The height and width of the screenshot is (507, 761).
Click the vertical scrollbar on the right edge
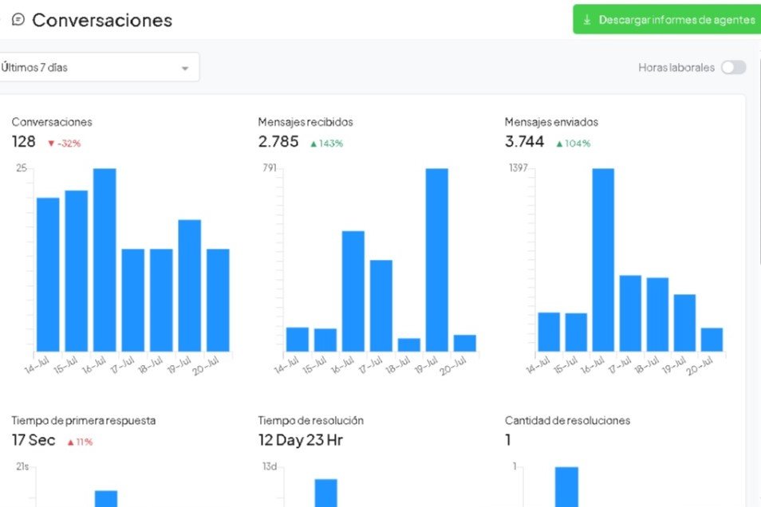(x=759, y=159)
